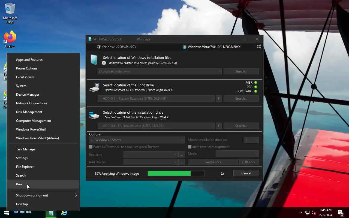Image resolution: width=349 pixels, height=218 pixels.
Task: Toggle drive letter preassignment checkbox
Action: 189,147
